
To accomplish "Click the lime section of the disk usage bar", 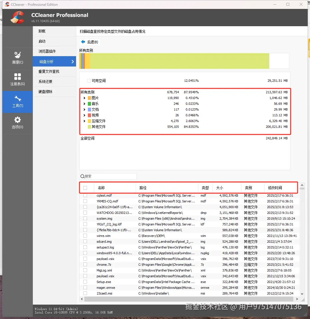I will click(x=179, y=61).
